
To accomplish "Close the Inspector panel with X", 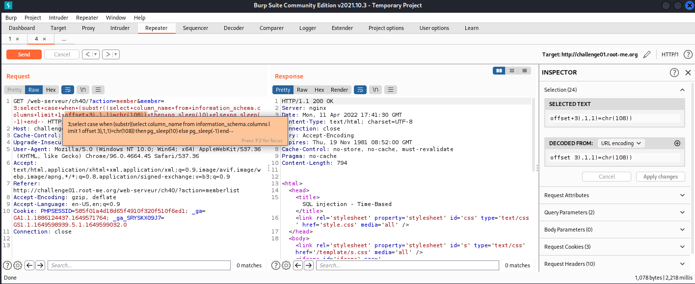I will coord(688,73).
